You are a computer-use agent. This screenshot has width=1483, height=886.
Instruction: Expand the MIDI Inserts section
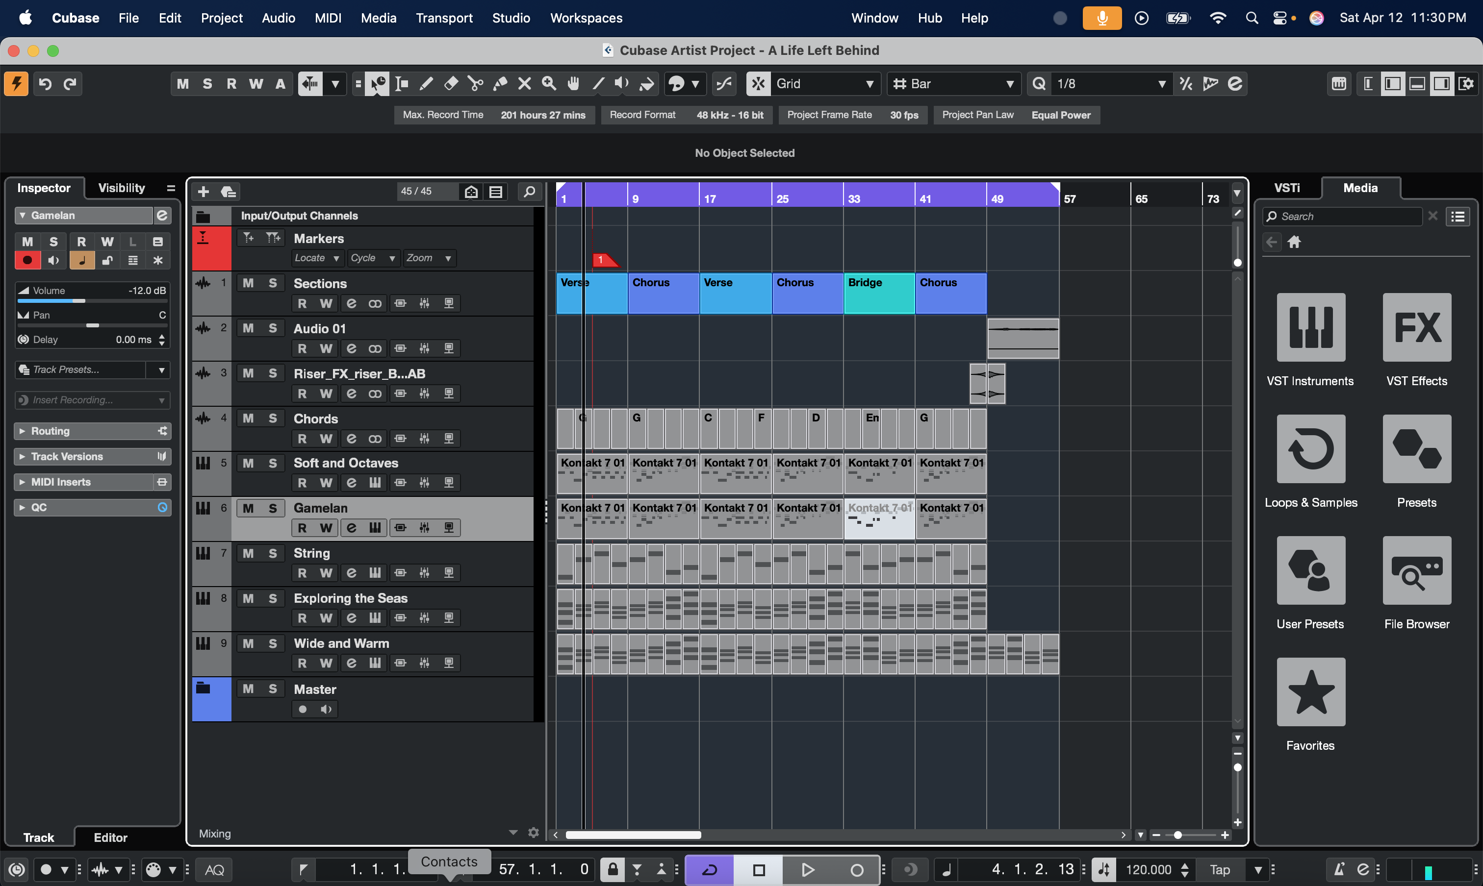pyautogui.click(x=92, y=482)
